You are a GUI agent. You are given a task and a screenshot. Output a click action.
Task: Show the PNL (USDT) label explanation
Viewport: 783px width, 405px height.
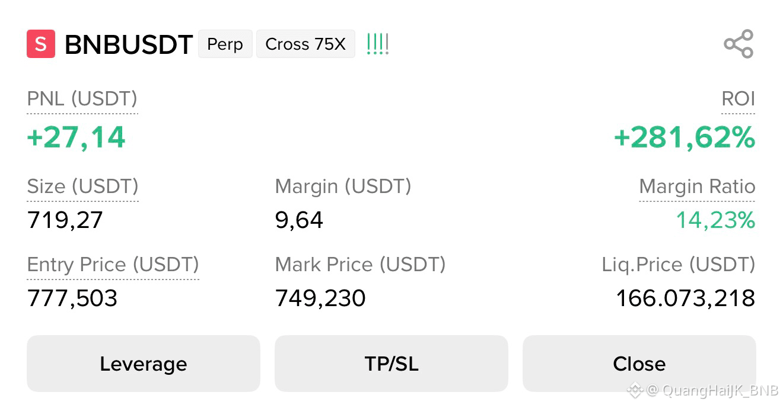point(82,99)
